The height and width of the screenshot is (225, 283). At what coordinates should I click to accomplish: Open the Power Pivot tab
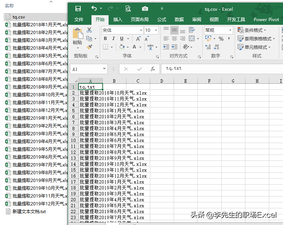(266, 20)
